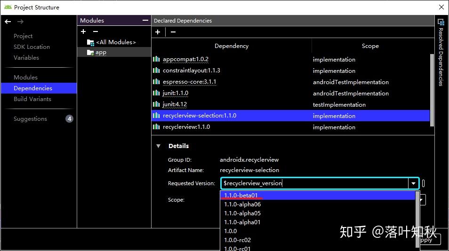Select the app module

pos(114,52)
